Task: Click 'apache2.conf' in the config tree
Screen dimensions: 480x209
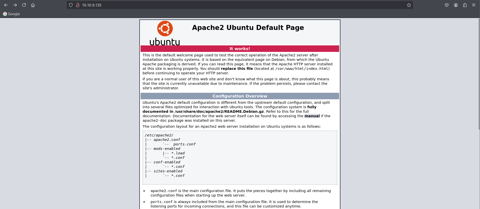Action: [x=167, y=140]
